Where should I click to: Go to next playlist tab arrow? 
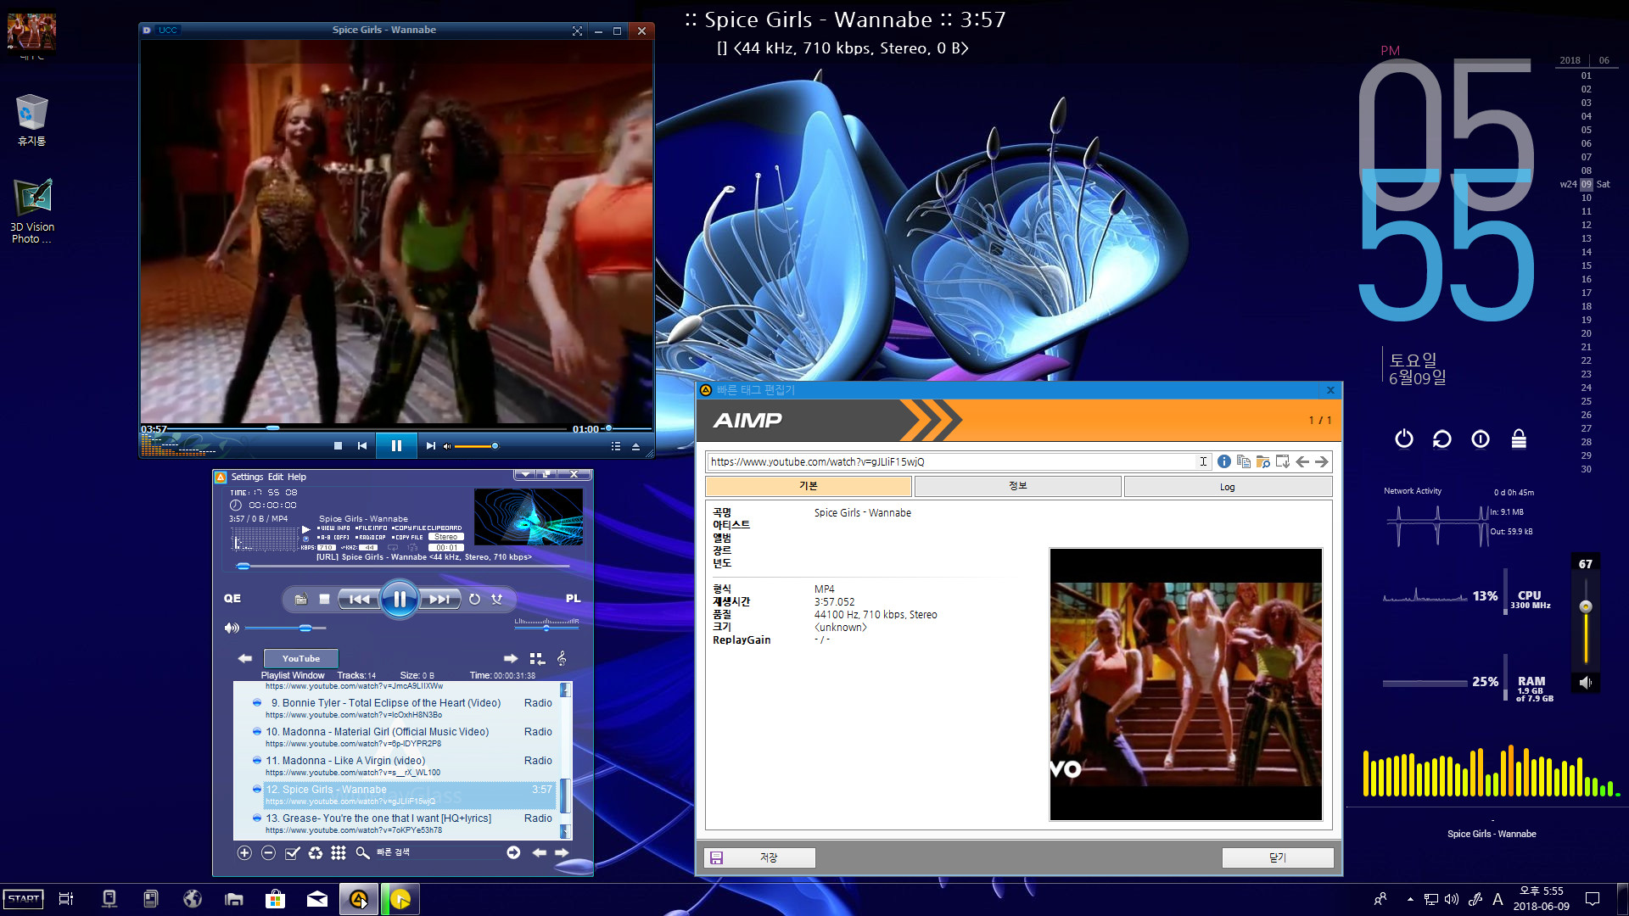(x=511, y=658)
